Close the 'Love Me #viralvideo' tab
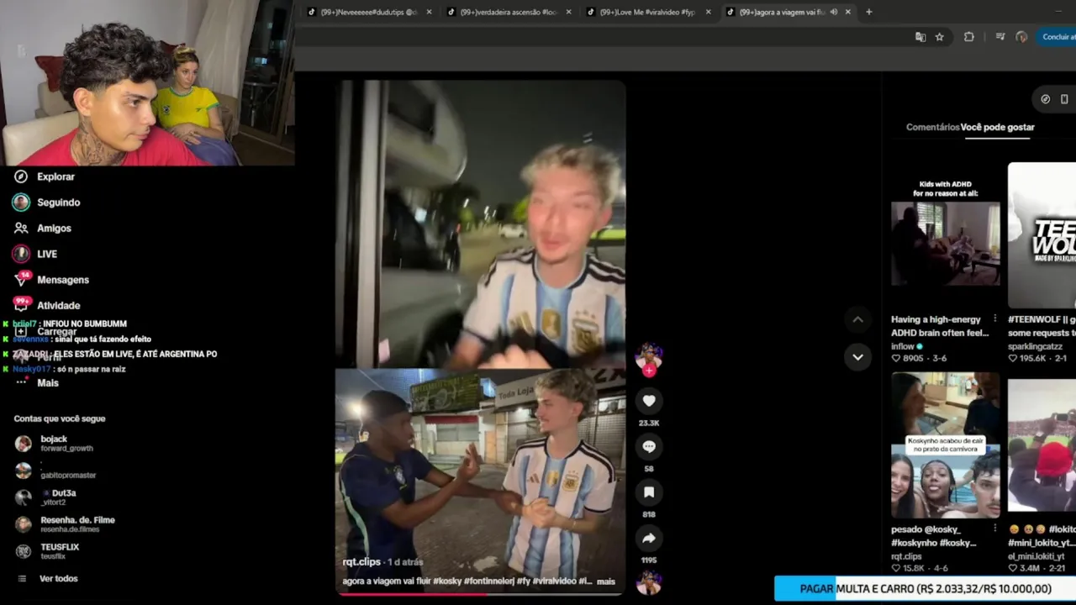The image size is (1076, 605). [708, 12]
